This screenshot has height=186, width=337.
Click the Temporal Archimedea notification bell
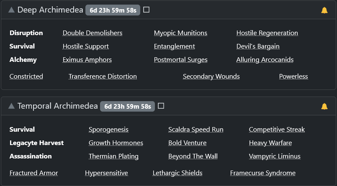pyautogui.click(x=324, y=106)
